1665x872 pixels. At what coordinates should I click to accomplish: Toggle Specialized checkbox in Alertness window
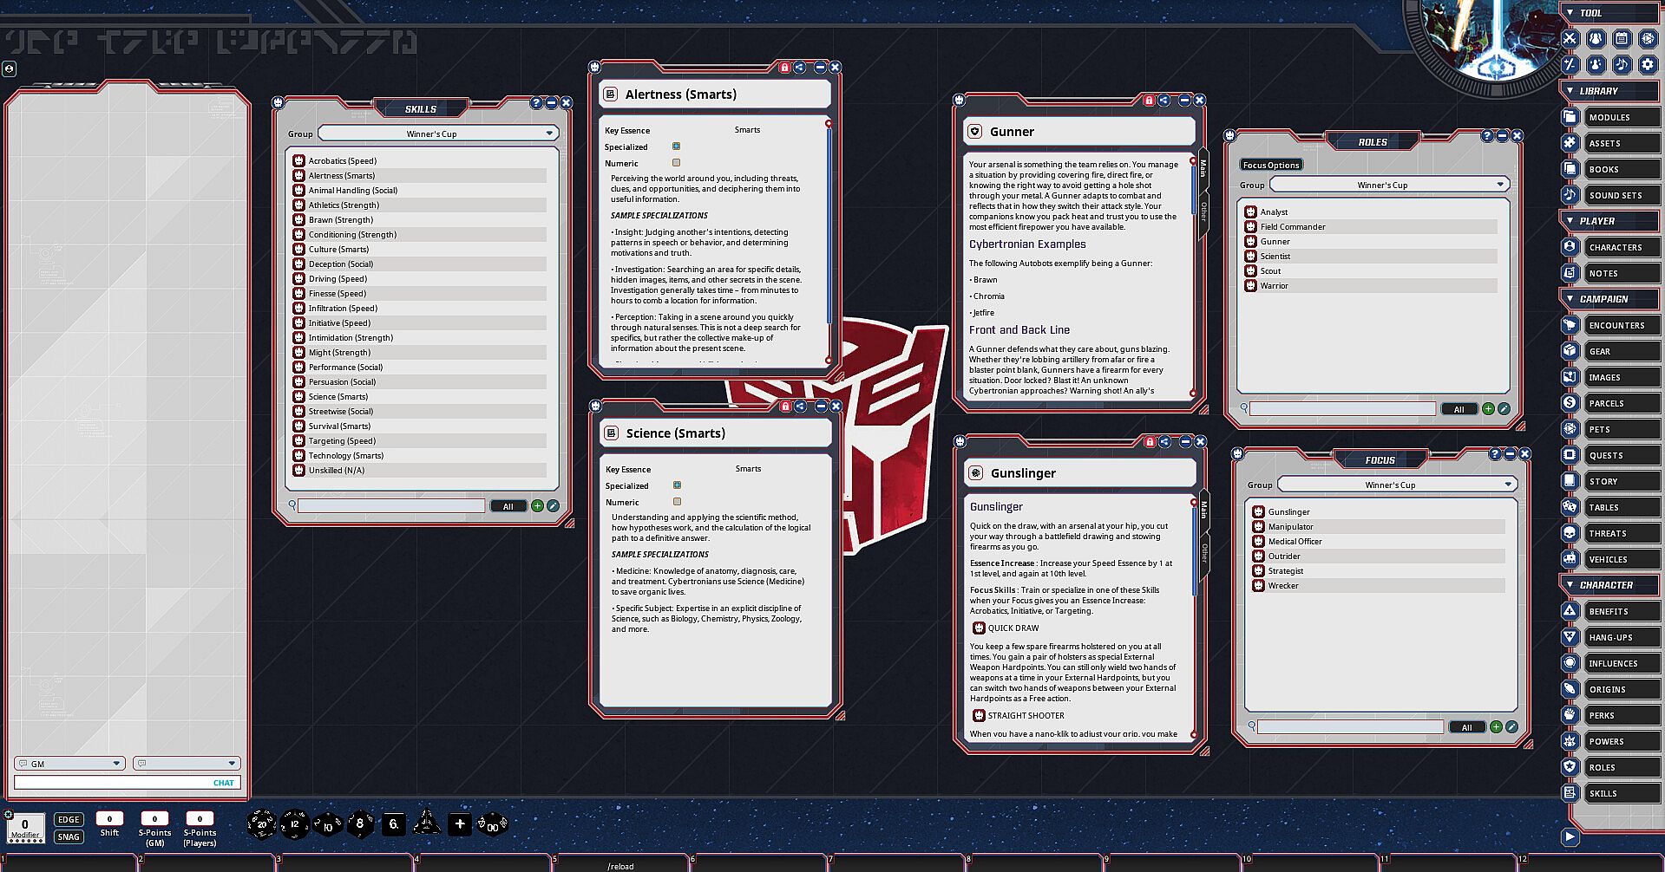click(677, 146)
